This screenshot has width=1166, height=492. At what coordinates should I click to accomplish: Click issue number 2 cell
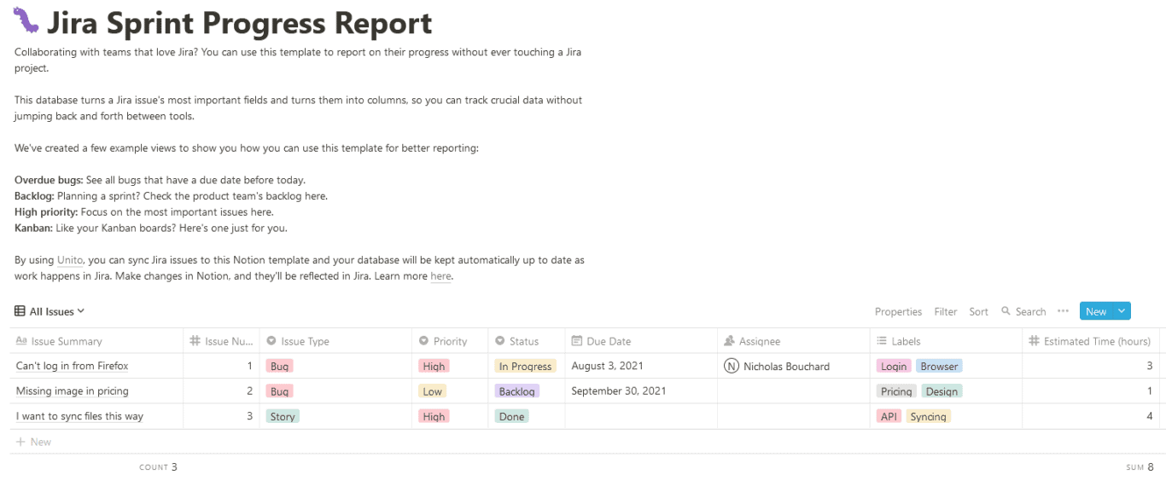221,391
